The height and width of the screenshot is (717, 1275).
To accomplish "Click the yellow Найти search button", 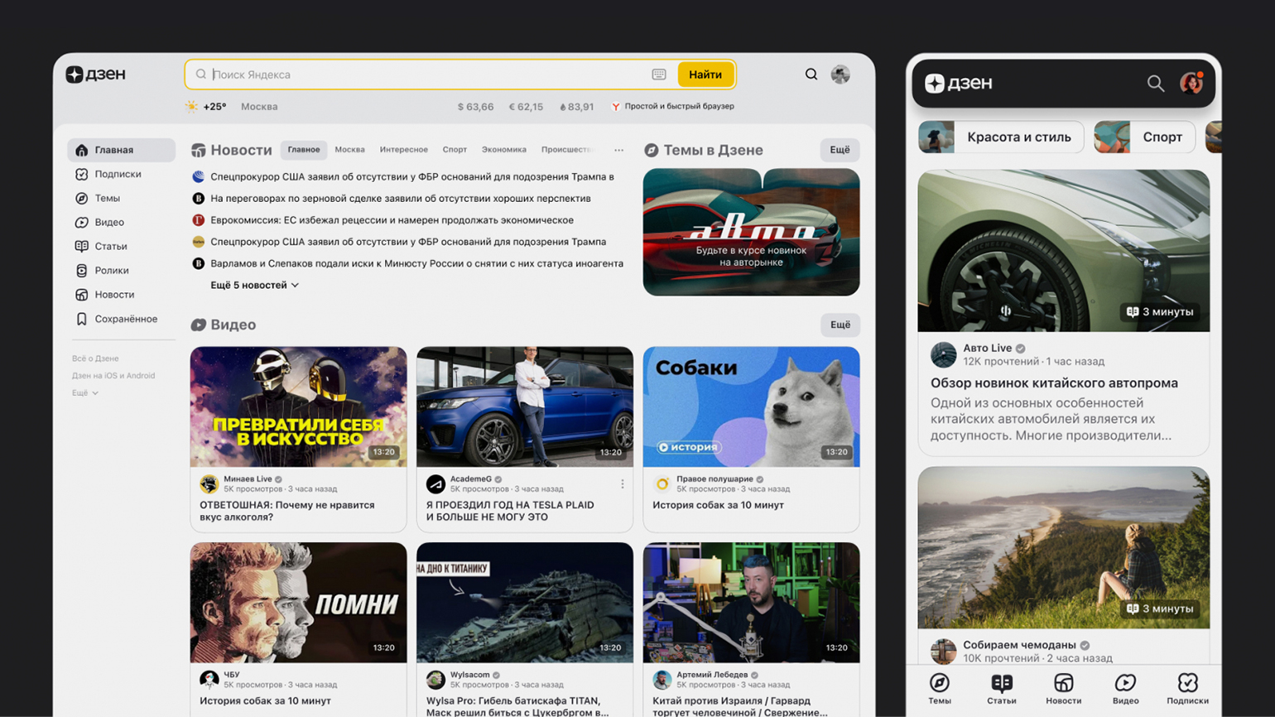I will point(705,75).
